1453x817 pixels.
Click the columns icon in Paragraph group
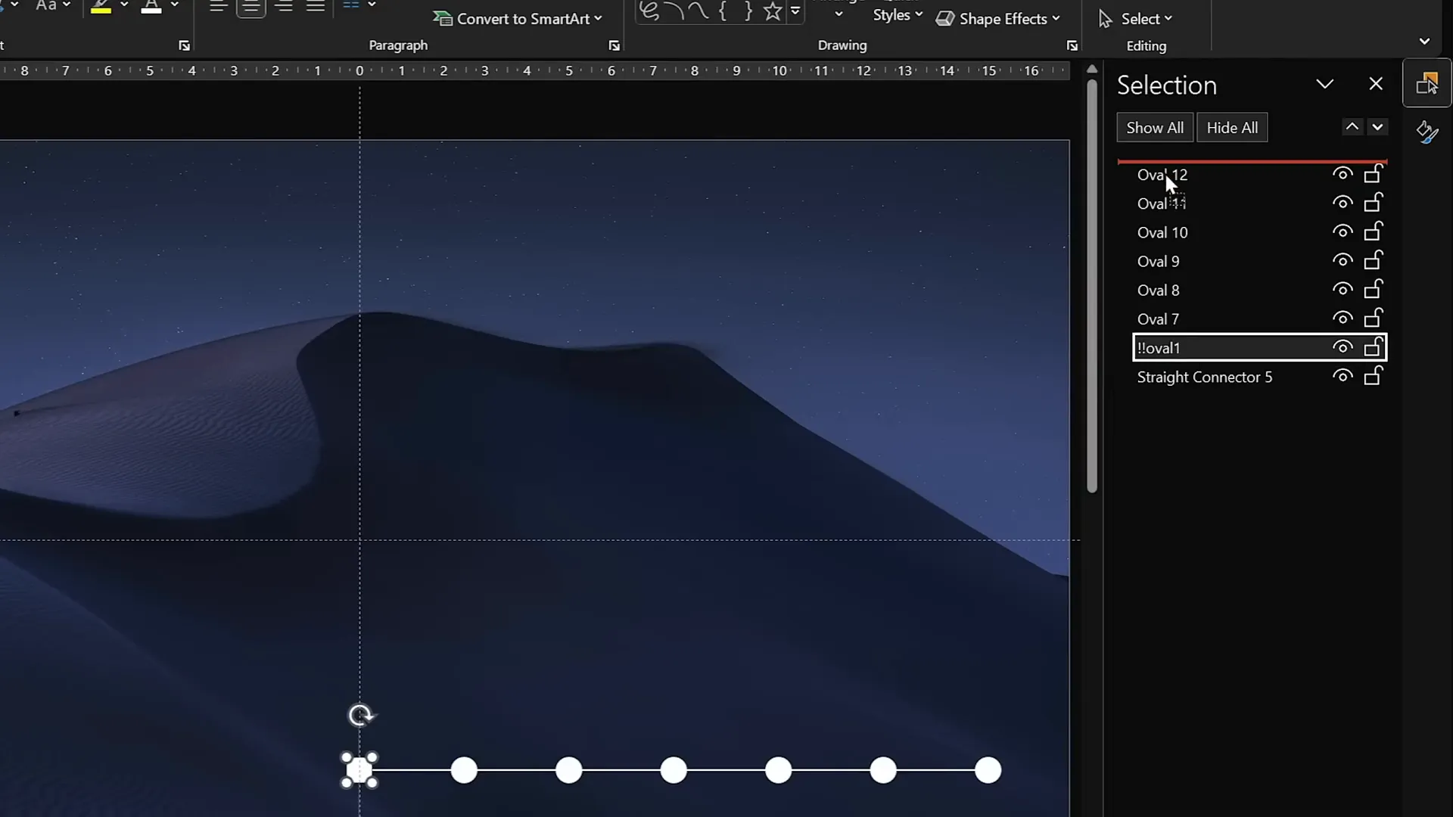coord(350,5)
